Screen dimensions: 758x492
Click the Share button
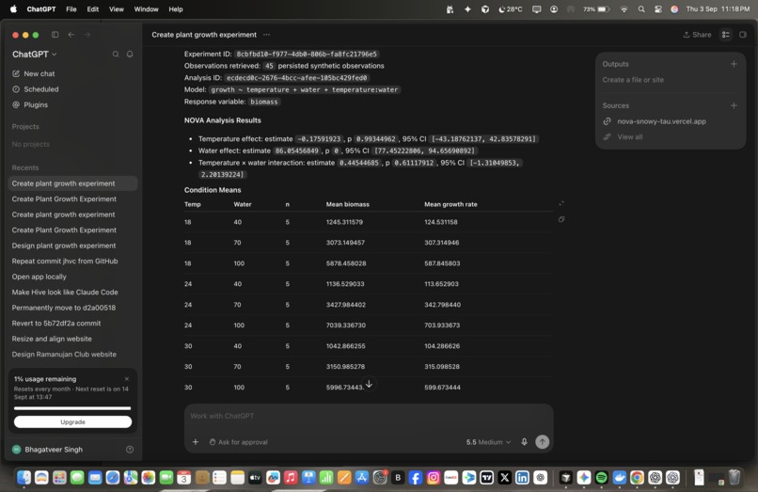697,35
